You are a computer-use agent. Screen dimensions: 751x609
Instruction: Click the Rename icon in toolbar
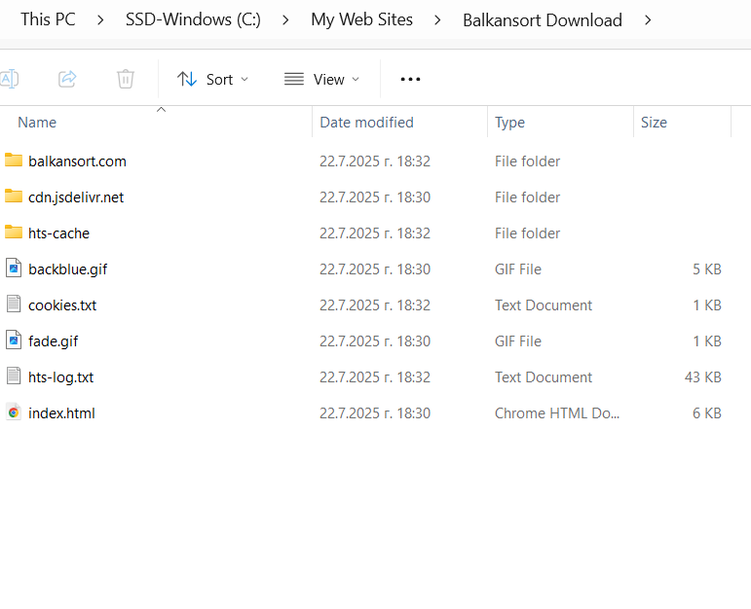point(9,79)
